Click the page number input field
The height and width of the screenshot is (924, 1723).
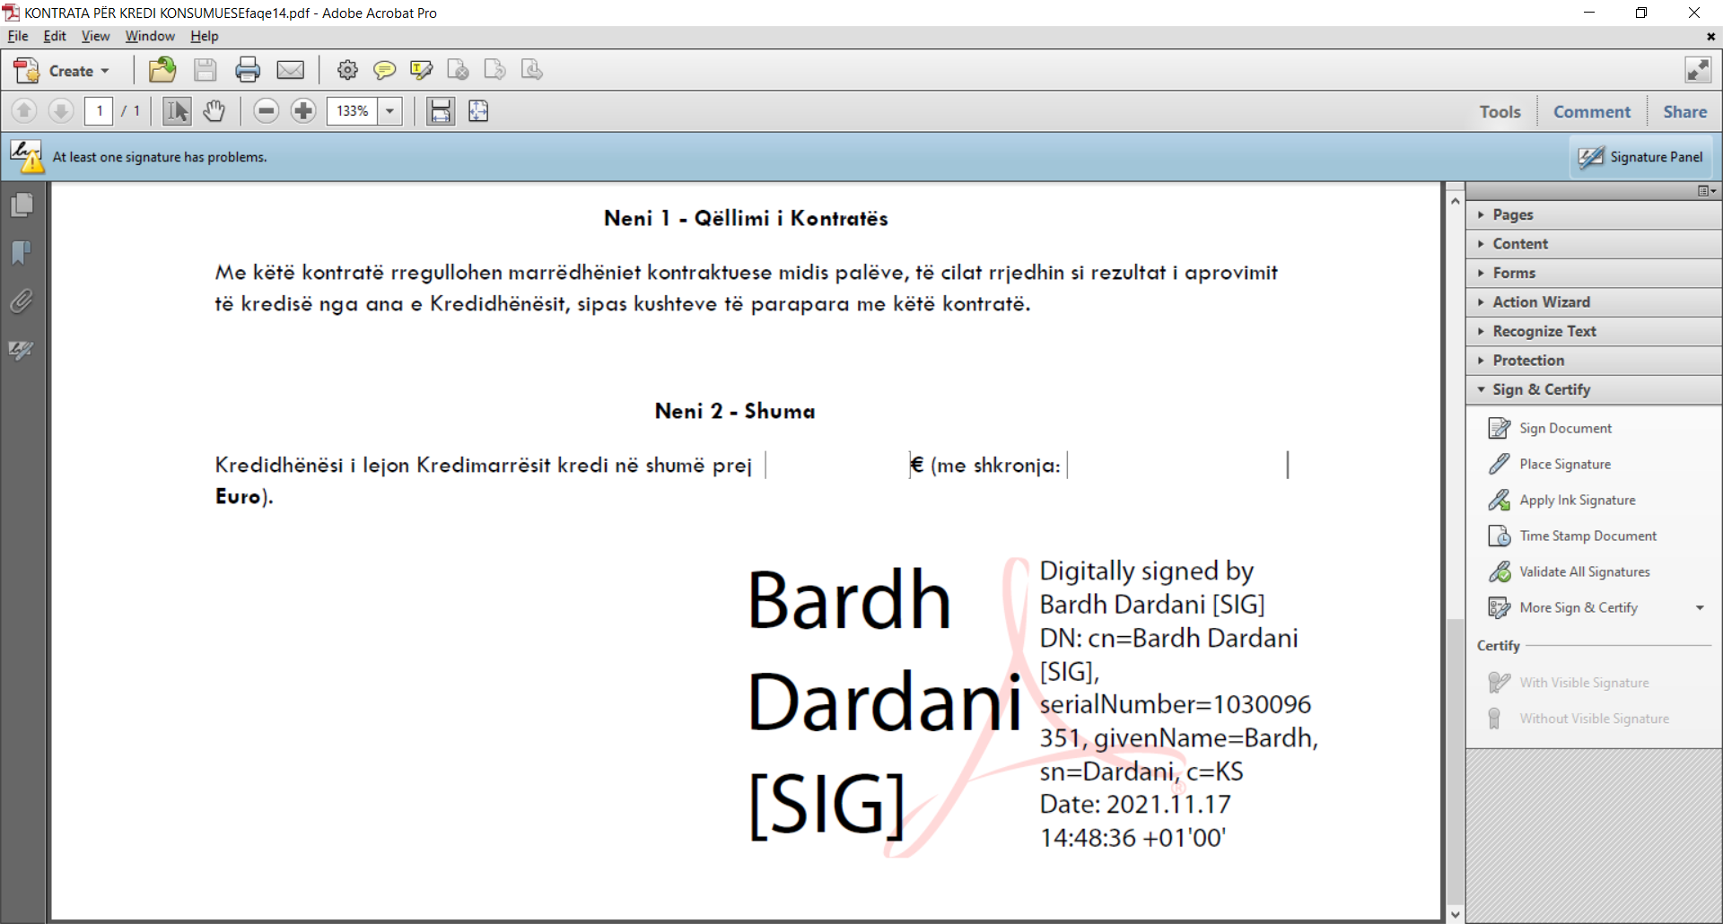click(99, 110)
